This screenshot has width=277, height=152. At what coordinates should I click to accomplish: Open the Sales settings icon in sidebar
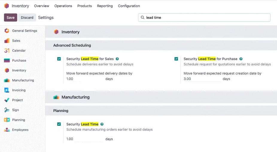(x=7, y=41)
